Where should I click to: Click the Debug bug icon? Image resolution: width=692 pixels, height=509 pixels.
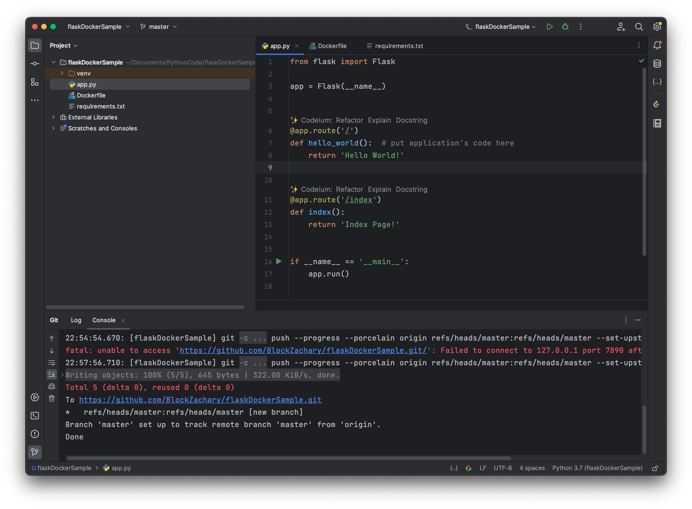tap(565, 27)
